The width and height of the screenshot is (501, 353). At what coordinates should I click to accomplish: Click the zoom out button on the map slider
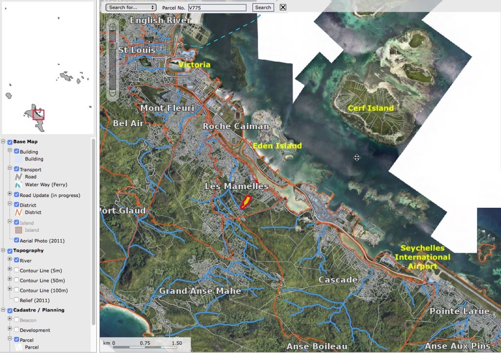pos(113,95)
